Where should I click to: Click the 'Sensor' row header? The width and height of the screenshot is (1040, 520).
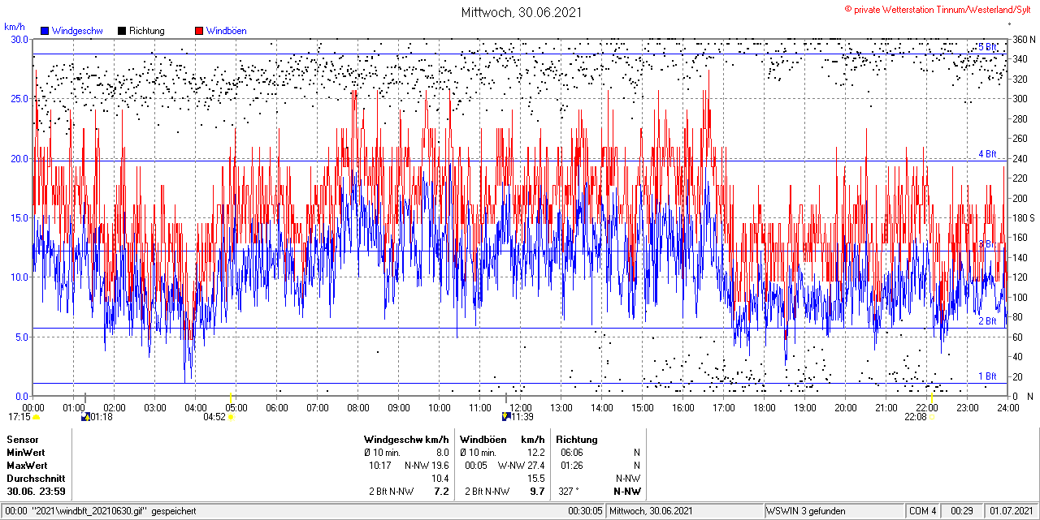[x=22, y=440]
